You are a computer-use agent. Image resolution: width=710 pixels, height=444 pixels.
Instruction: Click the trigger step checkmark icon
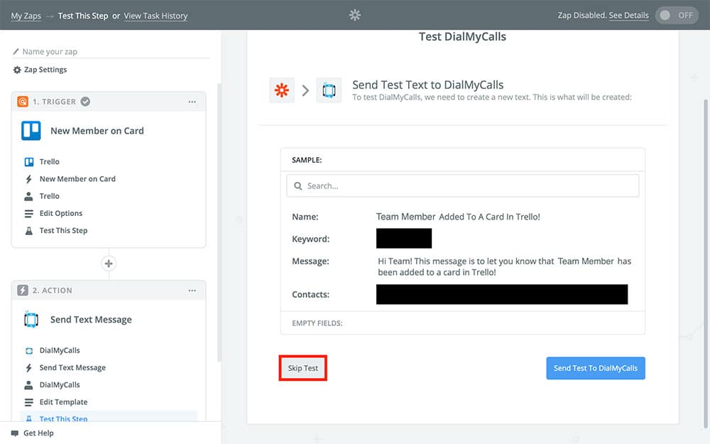[85, 102]
